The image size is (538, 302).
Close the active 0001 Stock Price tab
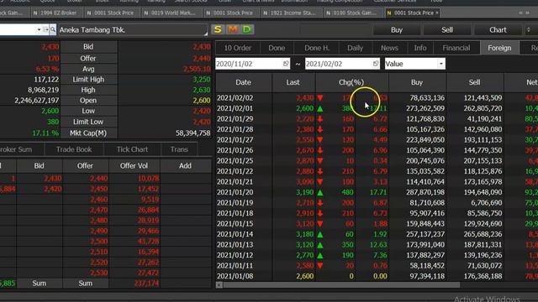437,13
